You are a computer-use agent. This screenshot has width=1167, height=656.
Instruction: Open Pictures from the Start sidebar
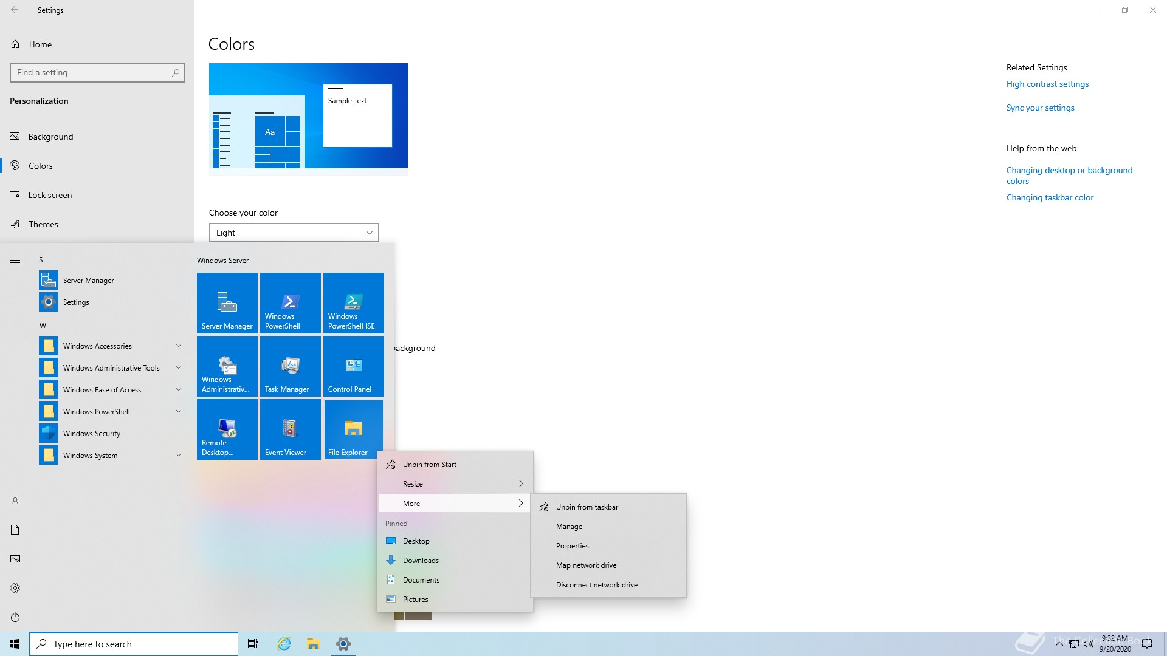(x=15, y=559)
